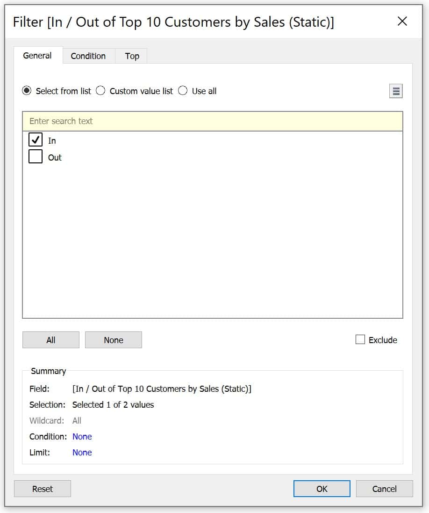
Task: Check the Out value checkbox
Action: point(36,156)
